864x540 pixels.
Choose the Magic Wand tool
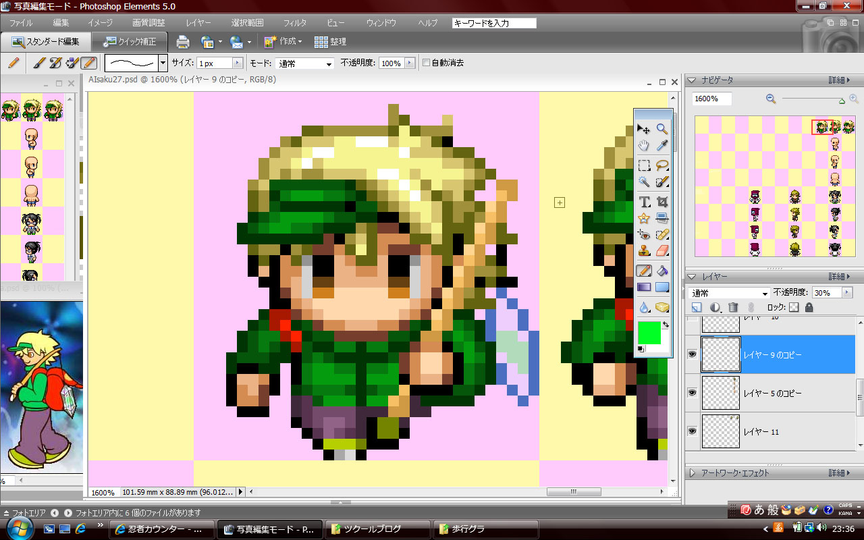644,182
